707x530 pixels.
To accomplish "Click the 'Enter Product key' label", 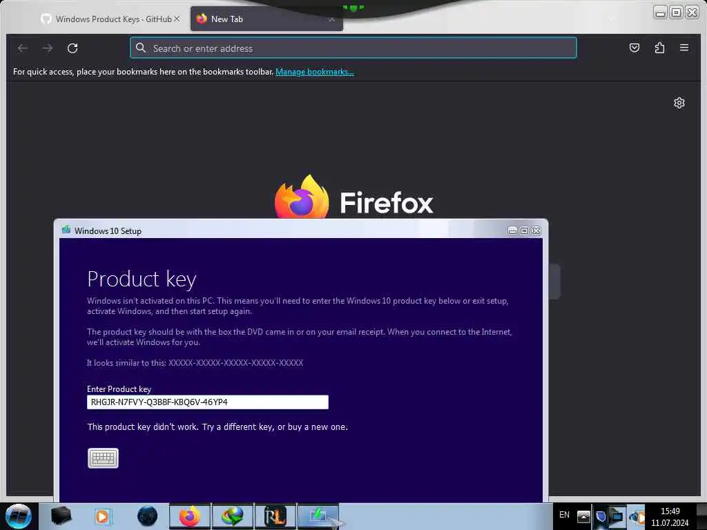I will (119, 389).
